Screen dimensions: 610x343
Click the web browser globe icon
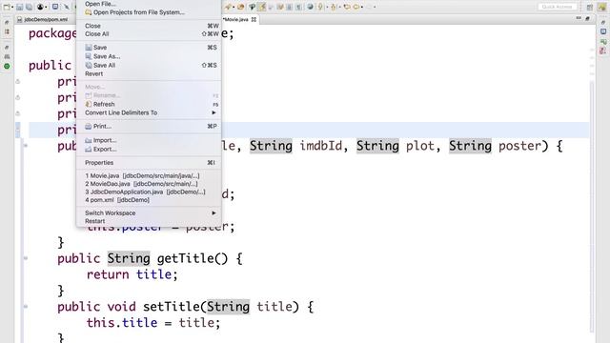[310, 7]
